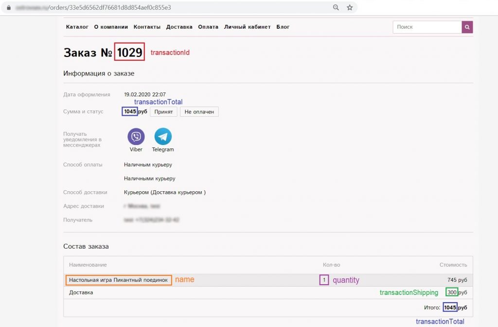Click the Доставка row in order table
The width and height of the screenshot is (498, 327).
pyautogui.click(x=81, y=292)
